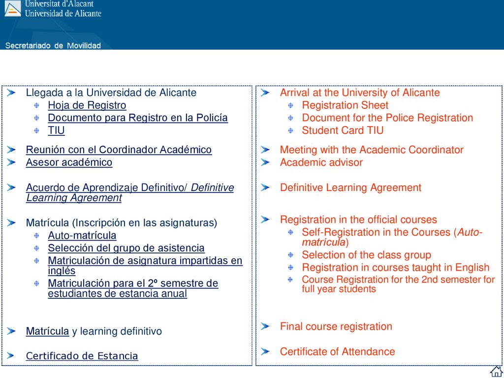Click arrow bullet beside Llegada a la Universidad
The image size is (504, 378).
(x=11, y=93)
